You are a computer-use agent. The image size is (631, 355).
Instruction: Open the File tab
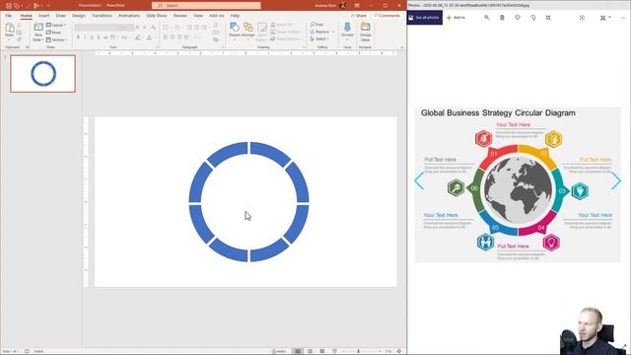pyautogui.click(x=9, y=16)
